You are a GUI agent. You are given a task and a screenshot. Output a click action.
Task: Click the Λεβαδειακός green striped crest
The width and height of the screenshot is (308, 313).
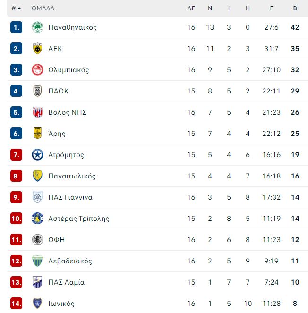(37, 261)
